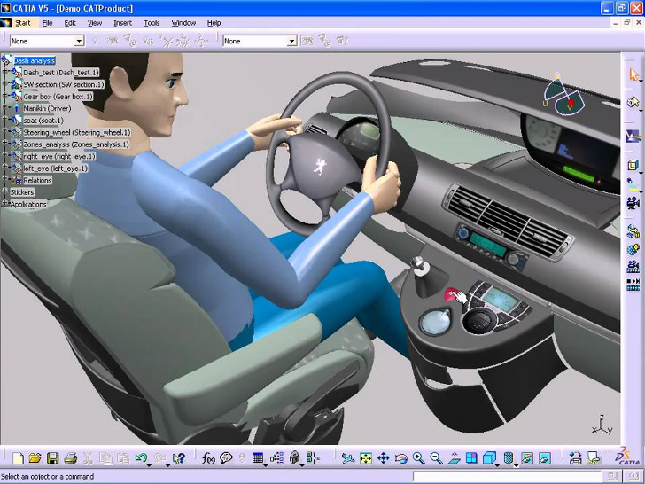Select left_eye (left_eye.1) tree item
This screenshot has height=484, width=645.
point(56,168)
